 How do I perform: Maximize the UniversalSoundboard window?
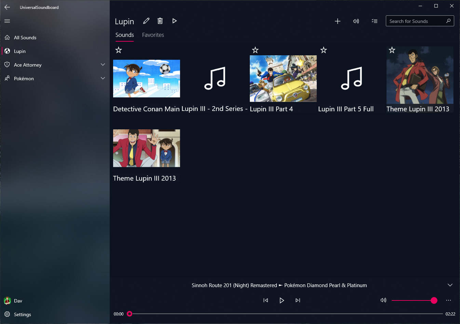tap(436, 6)
